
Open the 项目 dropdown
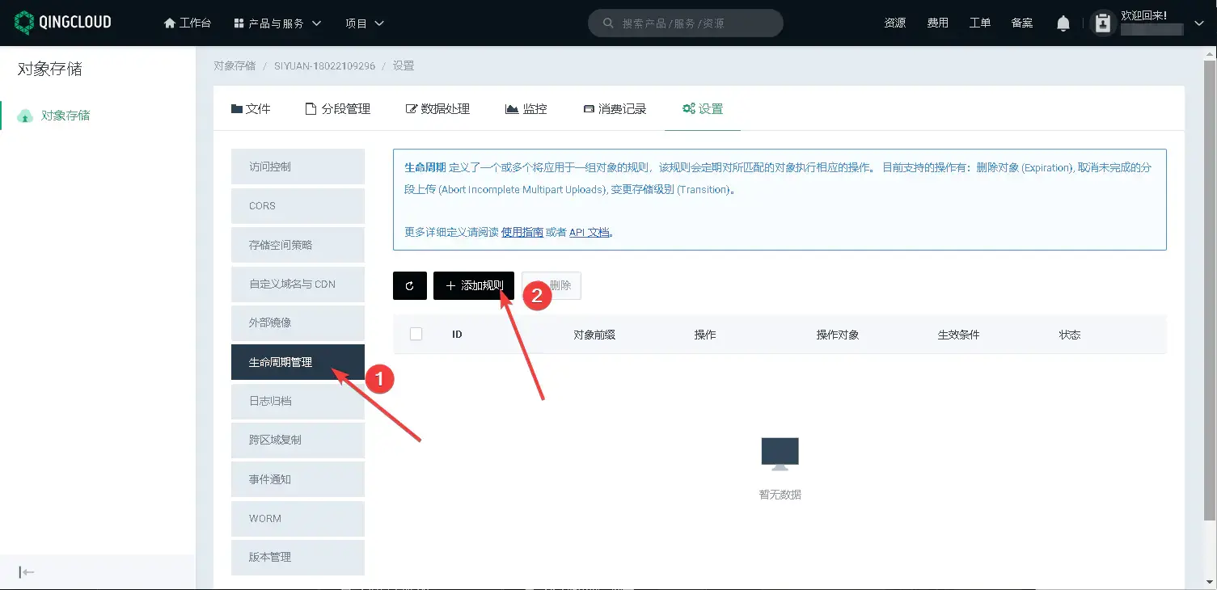click(x=363, y=23)
